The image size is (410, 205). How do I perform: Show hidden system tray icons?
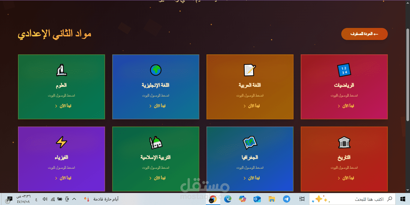pos(74,199)
